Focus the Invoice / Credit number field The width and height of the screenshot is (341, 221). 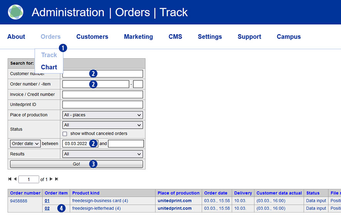point(102,95)
